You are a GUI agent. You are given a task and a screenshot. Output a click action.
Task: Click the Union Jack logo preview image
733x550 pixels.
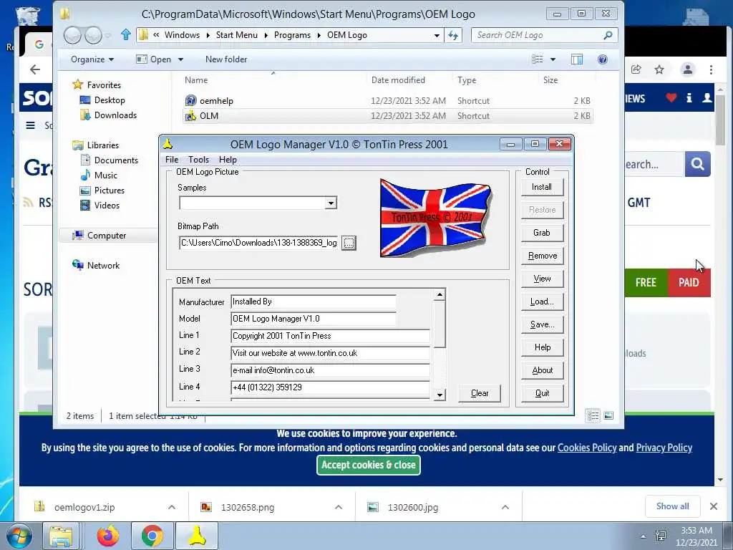[x=436, y=218]
